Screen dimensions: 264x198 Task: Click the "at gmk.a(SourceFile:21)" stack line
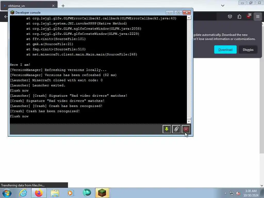50,44
